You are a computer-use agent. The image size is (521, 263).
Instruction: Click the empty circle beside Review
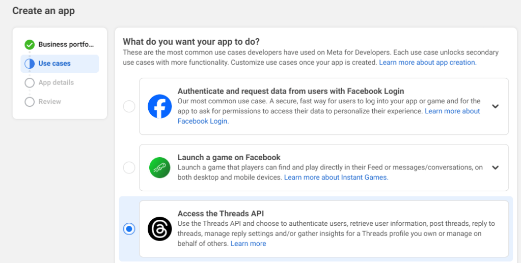pyautogui.click(x=30, y=102)
